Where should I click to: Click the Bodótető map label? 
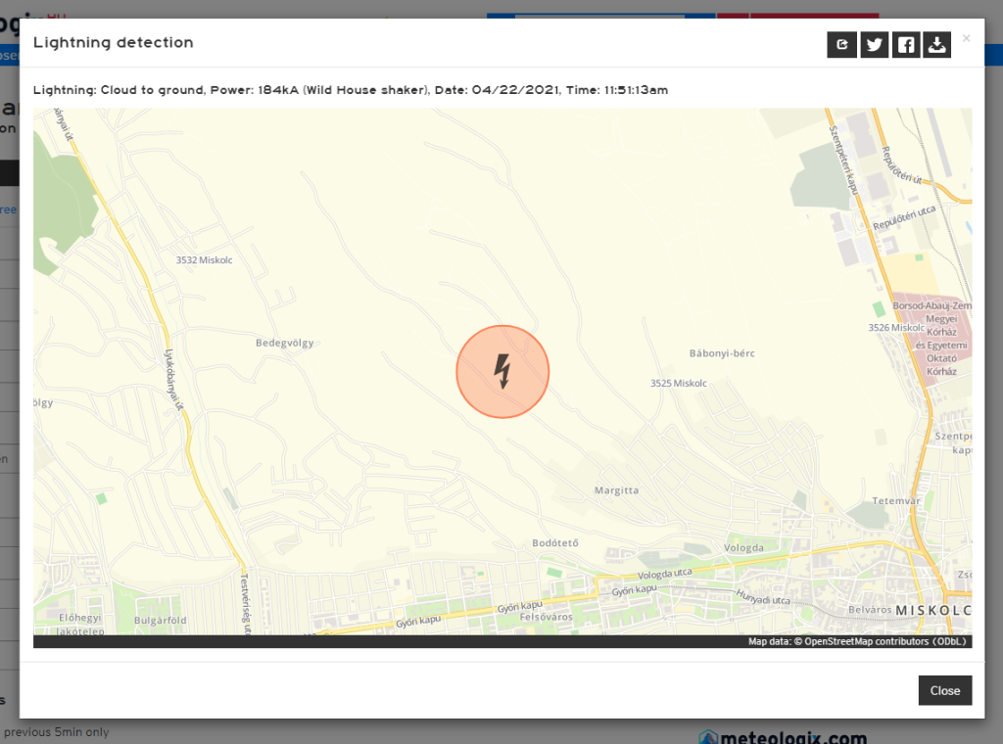point(555,543)
